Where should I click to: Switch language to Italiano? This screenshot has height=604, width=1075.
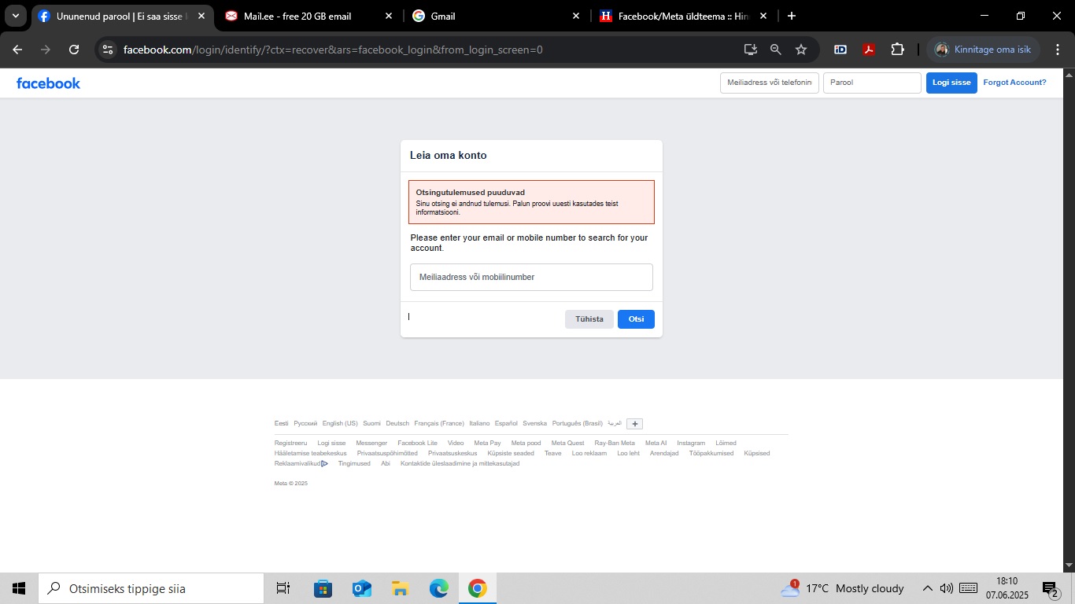pos(479,424)
